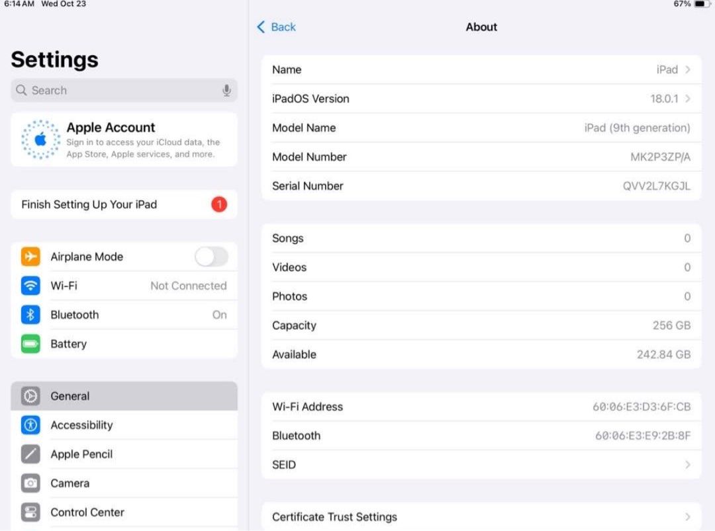Open Certificate Trust Settings chevron
The height and width of the screenshot is (531, 715).
click(688, 517)
